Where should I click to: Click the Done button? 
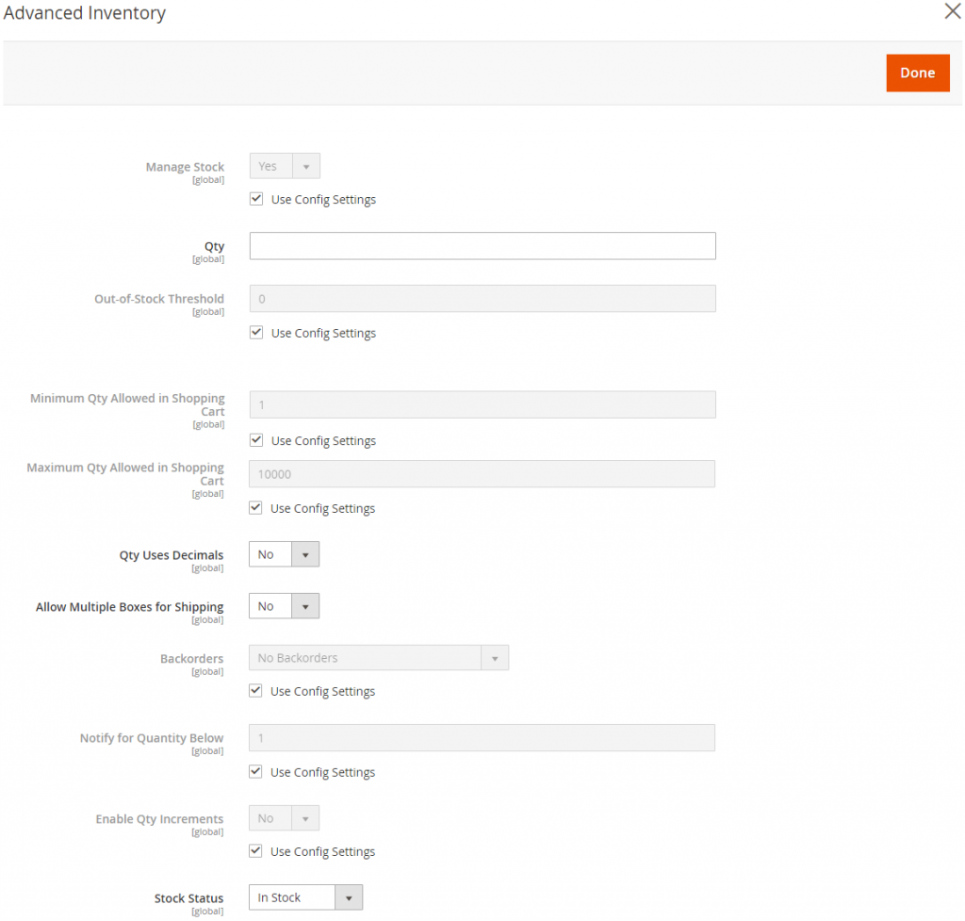point(917,73)
